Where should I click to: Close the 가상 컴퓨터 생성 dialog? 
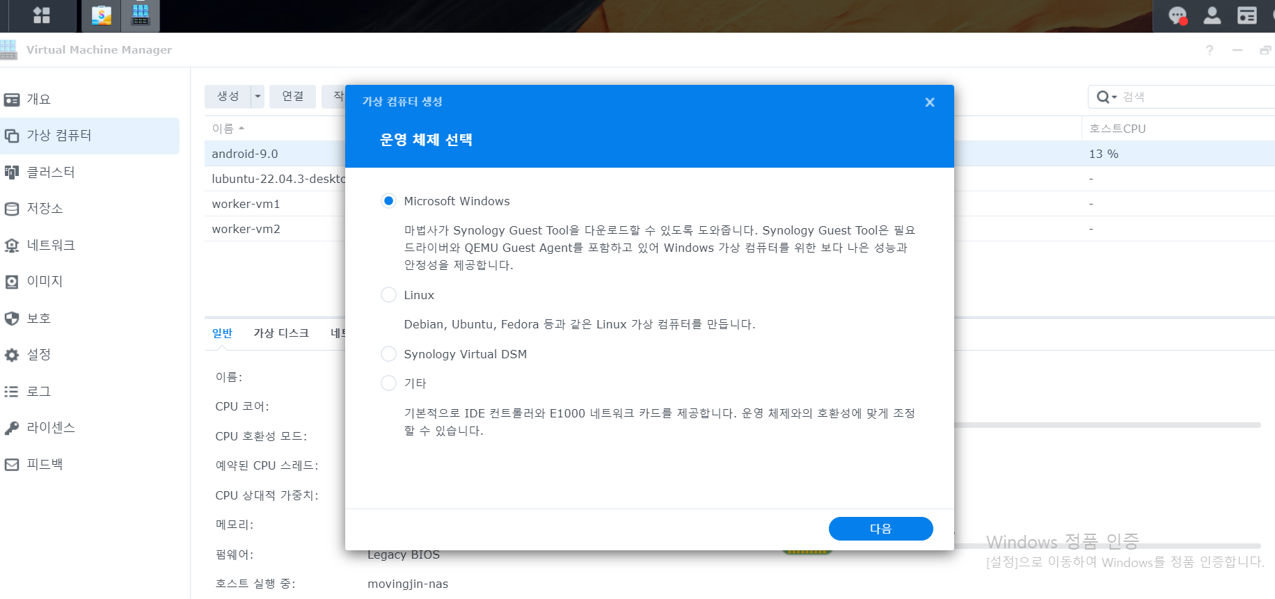coord(930,102)
